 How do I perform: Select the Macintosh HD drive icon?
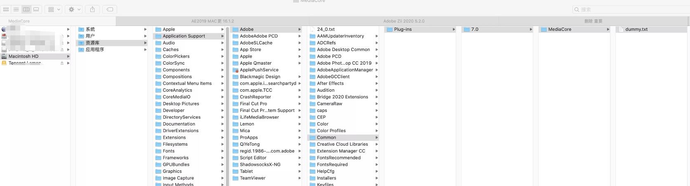pyautogui.click(x=4, y=56)
